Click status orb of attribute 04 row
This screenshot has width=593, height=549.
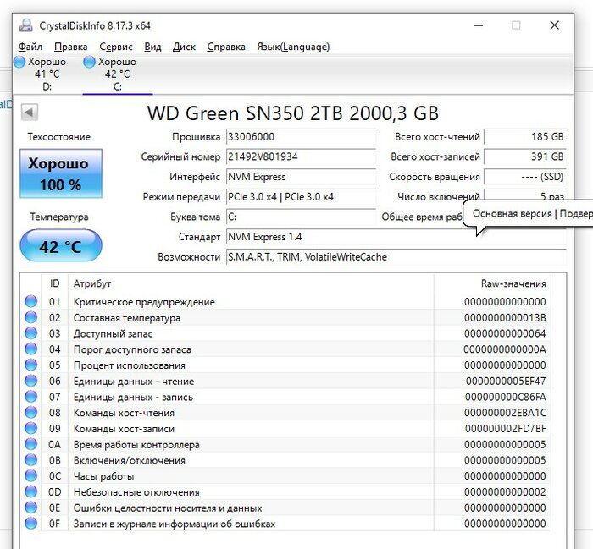tap(31, 349)
